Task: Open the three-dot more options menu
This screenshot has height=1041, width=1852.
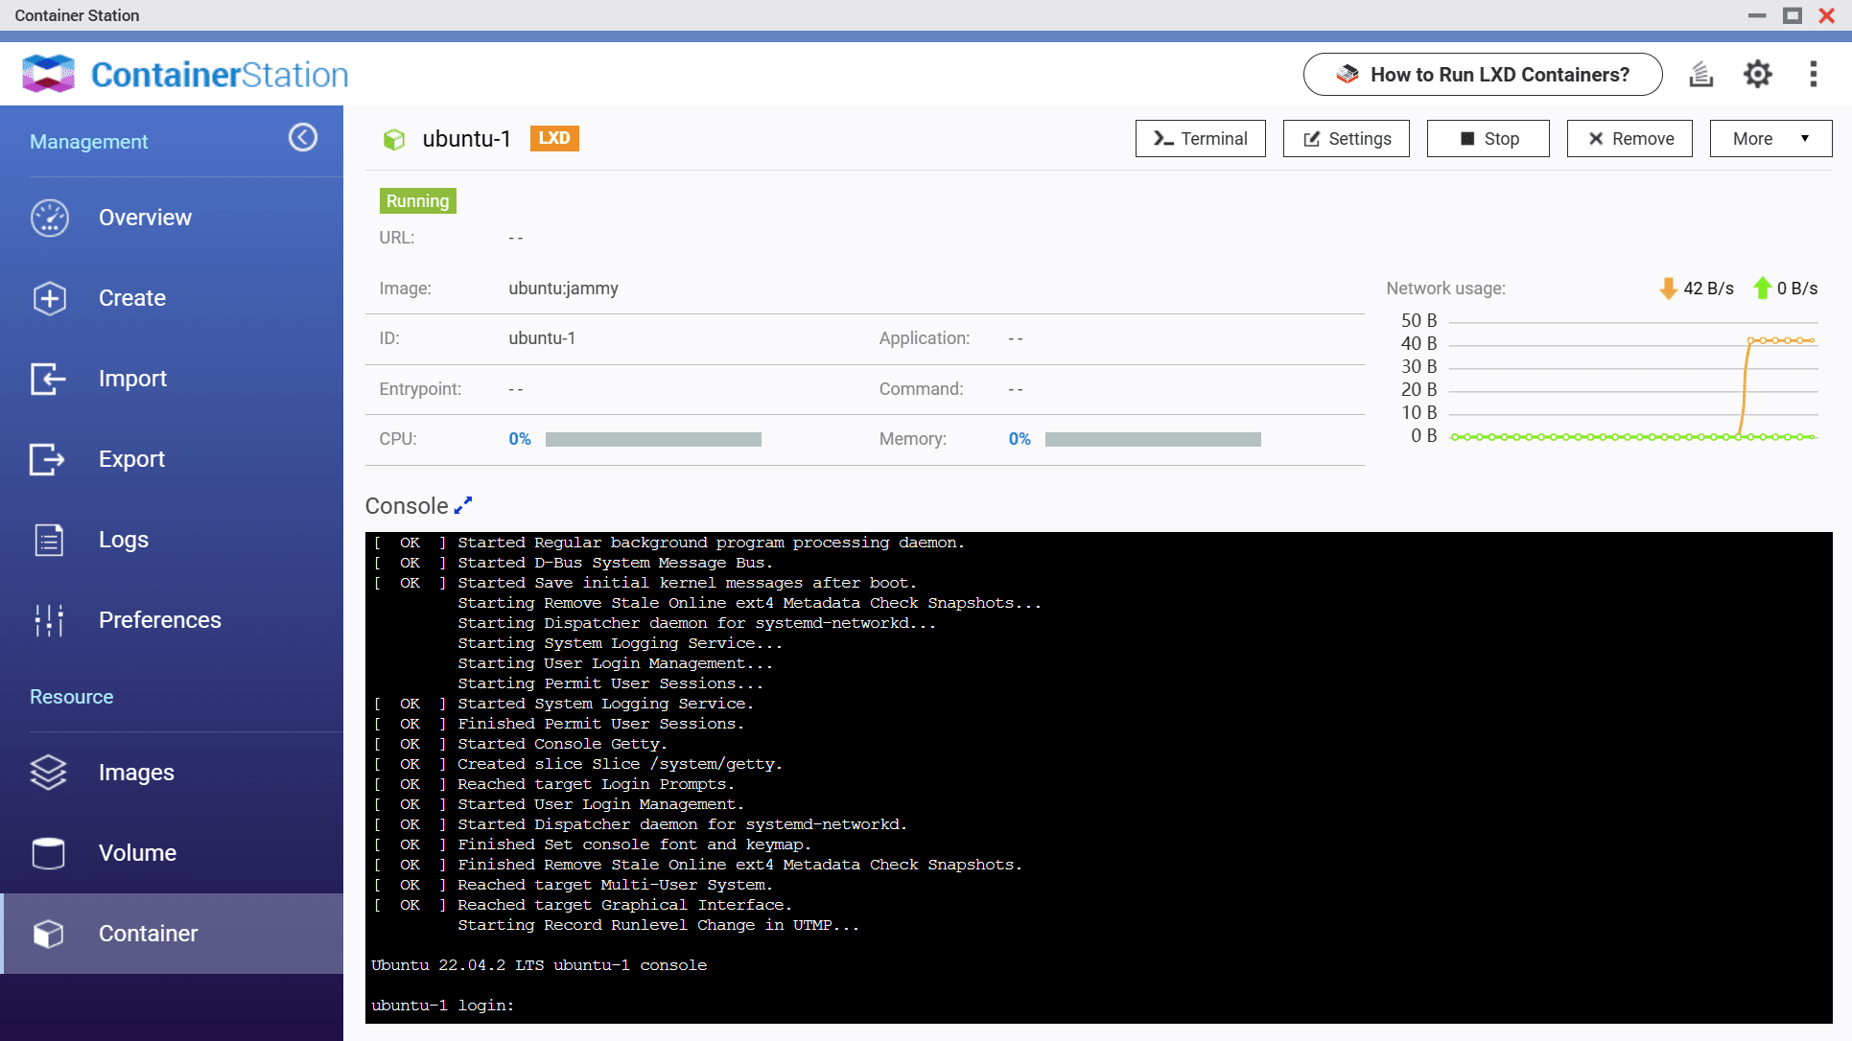Action: [1813, 75]
